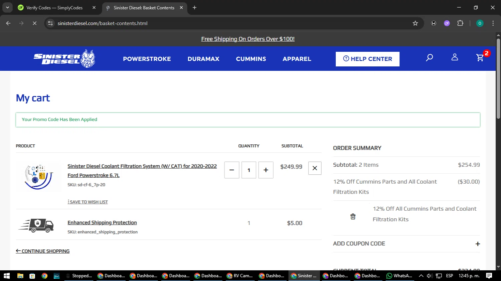
Task: Click the "Your Promo Code Has Been Applied" message
Action: pyautogui.click(x=59, y=119)
